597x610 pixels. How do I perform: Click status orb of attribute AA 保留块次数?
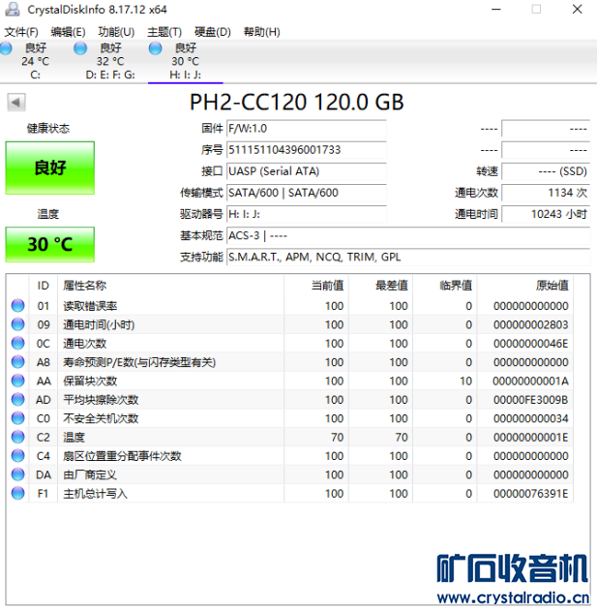click(17, 381)
